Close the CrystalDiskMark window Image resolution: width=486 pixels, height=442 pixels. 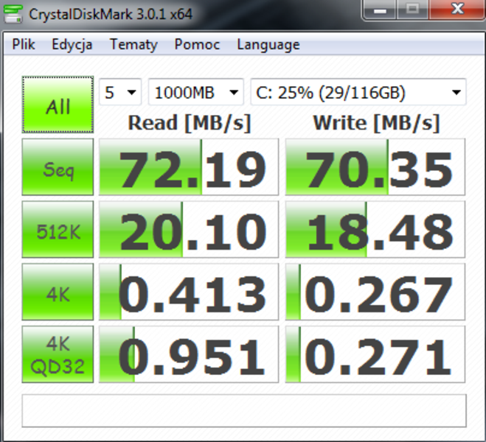click(457, 10)
